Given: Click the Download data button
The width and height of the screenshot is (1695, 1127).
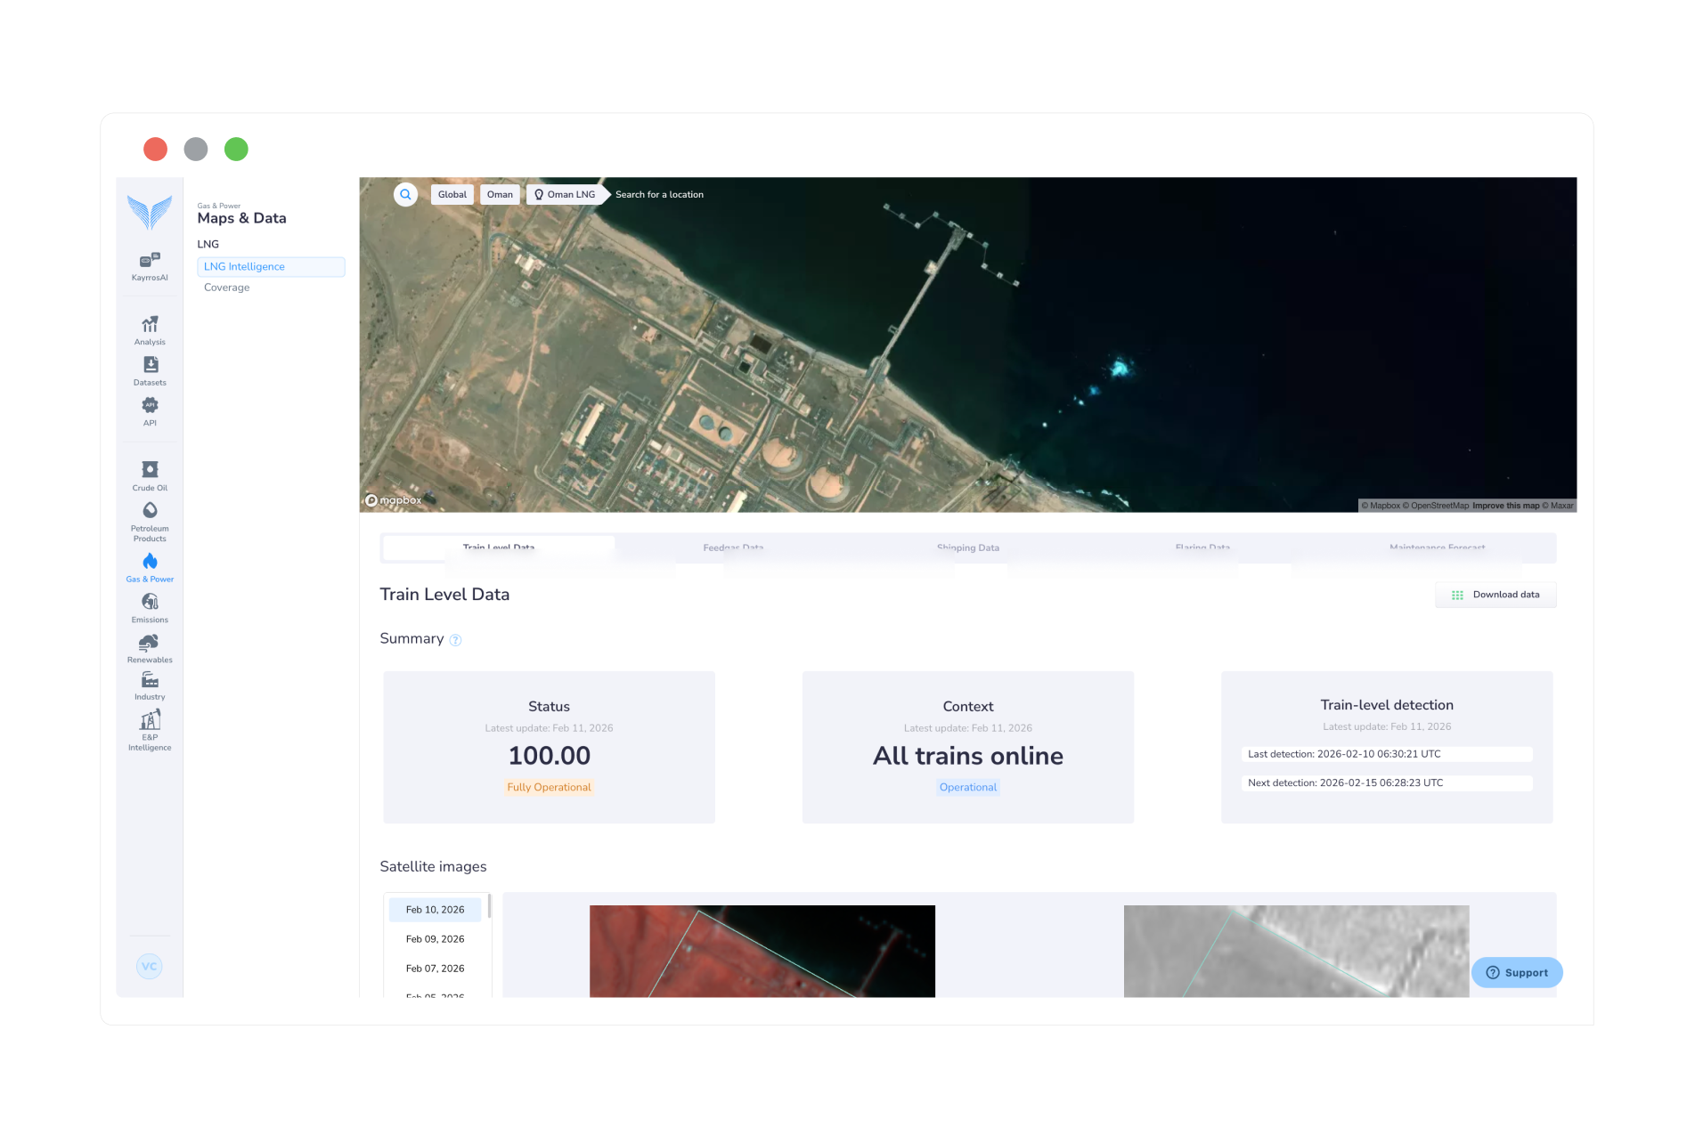Looking at the screenshot, I should (x=1495, y=595).
